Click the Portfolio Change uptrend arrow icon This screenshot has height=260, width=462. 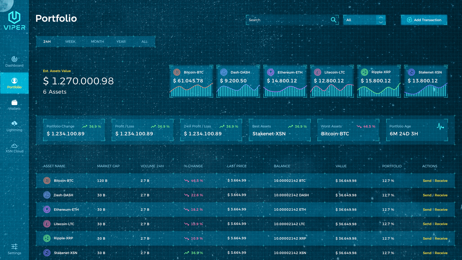point(85,126)
